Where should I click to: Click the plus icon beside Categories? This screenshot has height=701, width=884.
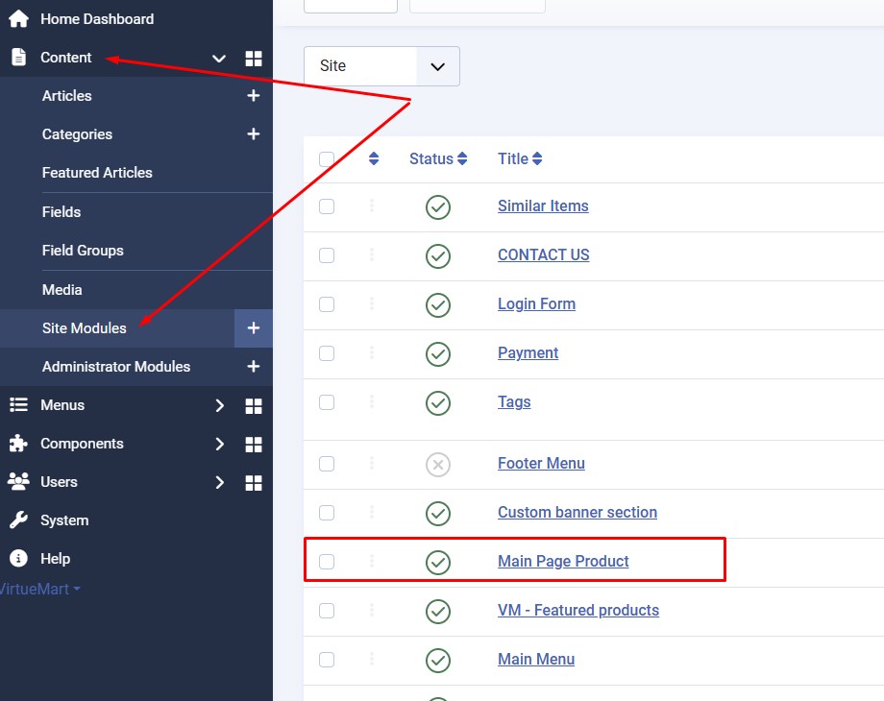254,134
